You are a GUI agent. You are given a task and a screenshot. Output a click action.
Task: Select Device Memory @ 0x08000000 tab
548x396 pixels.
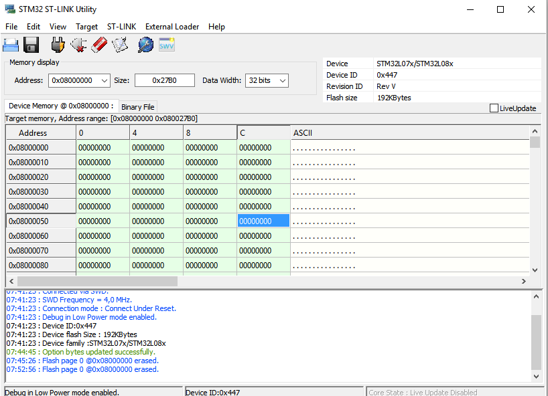pyautogui.click(x=61, y=106)
